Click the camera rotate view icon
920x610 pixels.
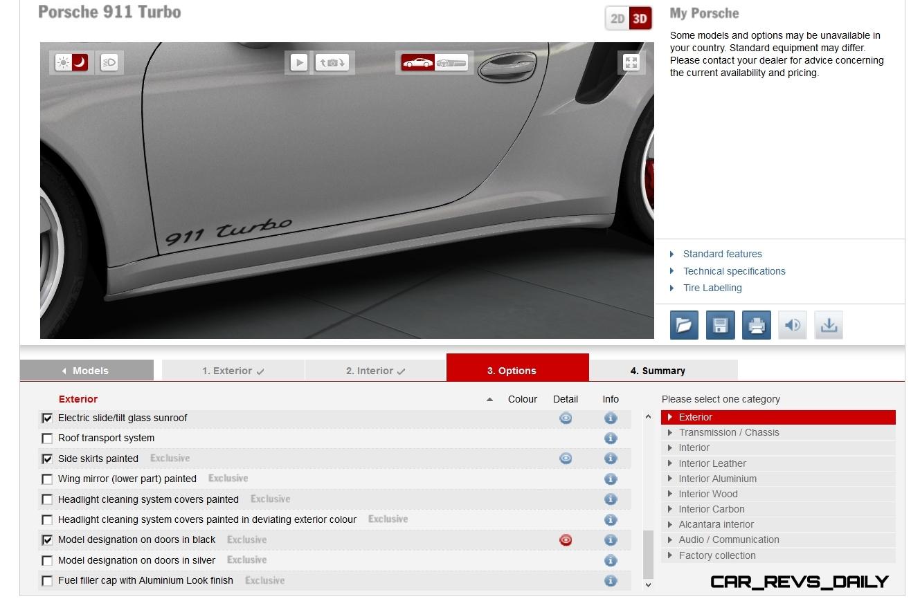(x=332, y=62)
